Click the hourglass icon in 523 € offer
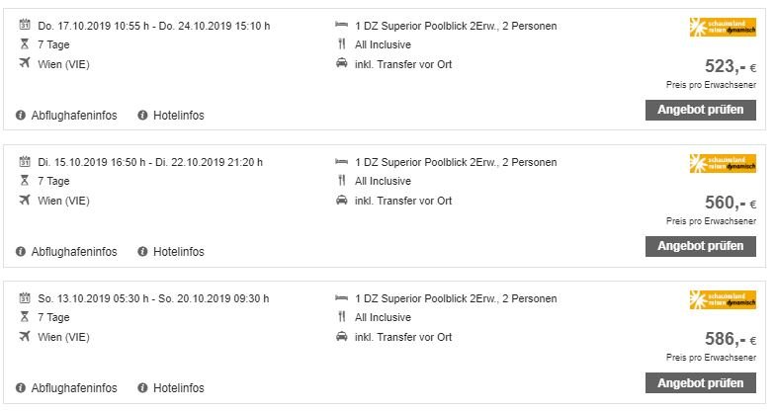Viewport: 775px width, 412px height. (24, 43)
